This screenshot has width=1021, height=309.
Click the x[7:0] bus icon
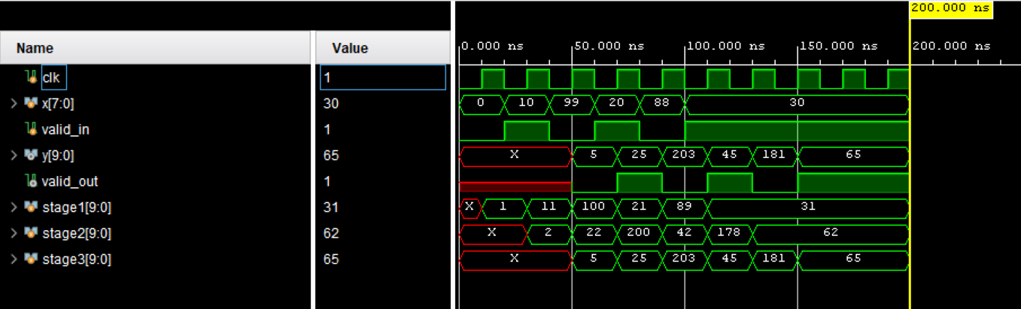point(31,103)
